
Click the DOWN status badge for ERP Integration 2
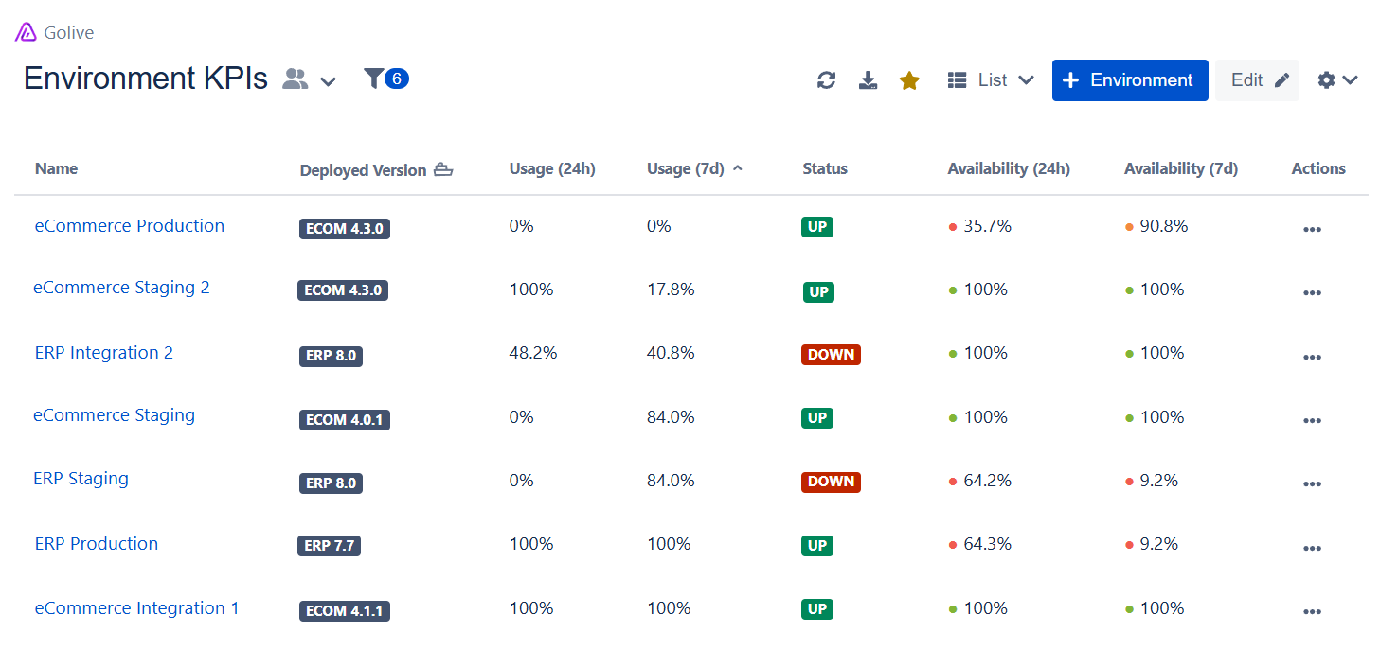click(x=831, y=355)
